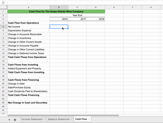Click the '2016' year cell
This screenshot has height=123, width=163.
point(59,19)
